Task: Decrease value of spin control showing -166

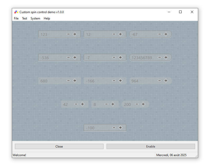Action: click(114, 81)
